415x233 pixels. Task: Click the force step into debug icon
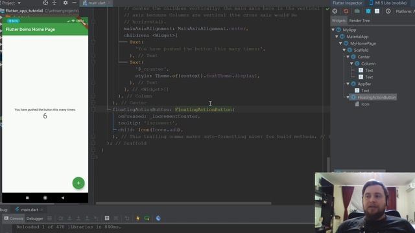click(78, 218)
